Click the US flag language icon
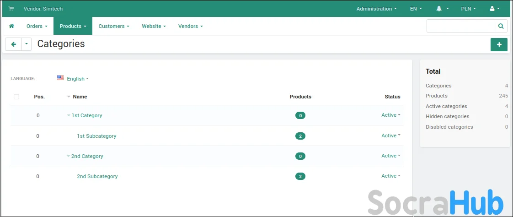 coord(60,78)
